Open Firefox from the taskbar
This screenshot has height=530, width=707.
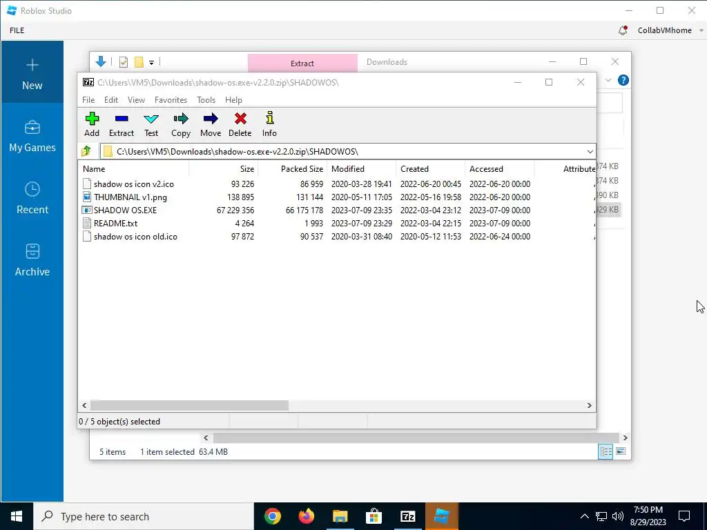(307, 516)
